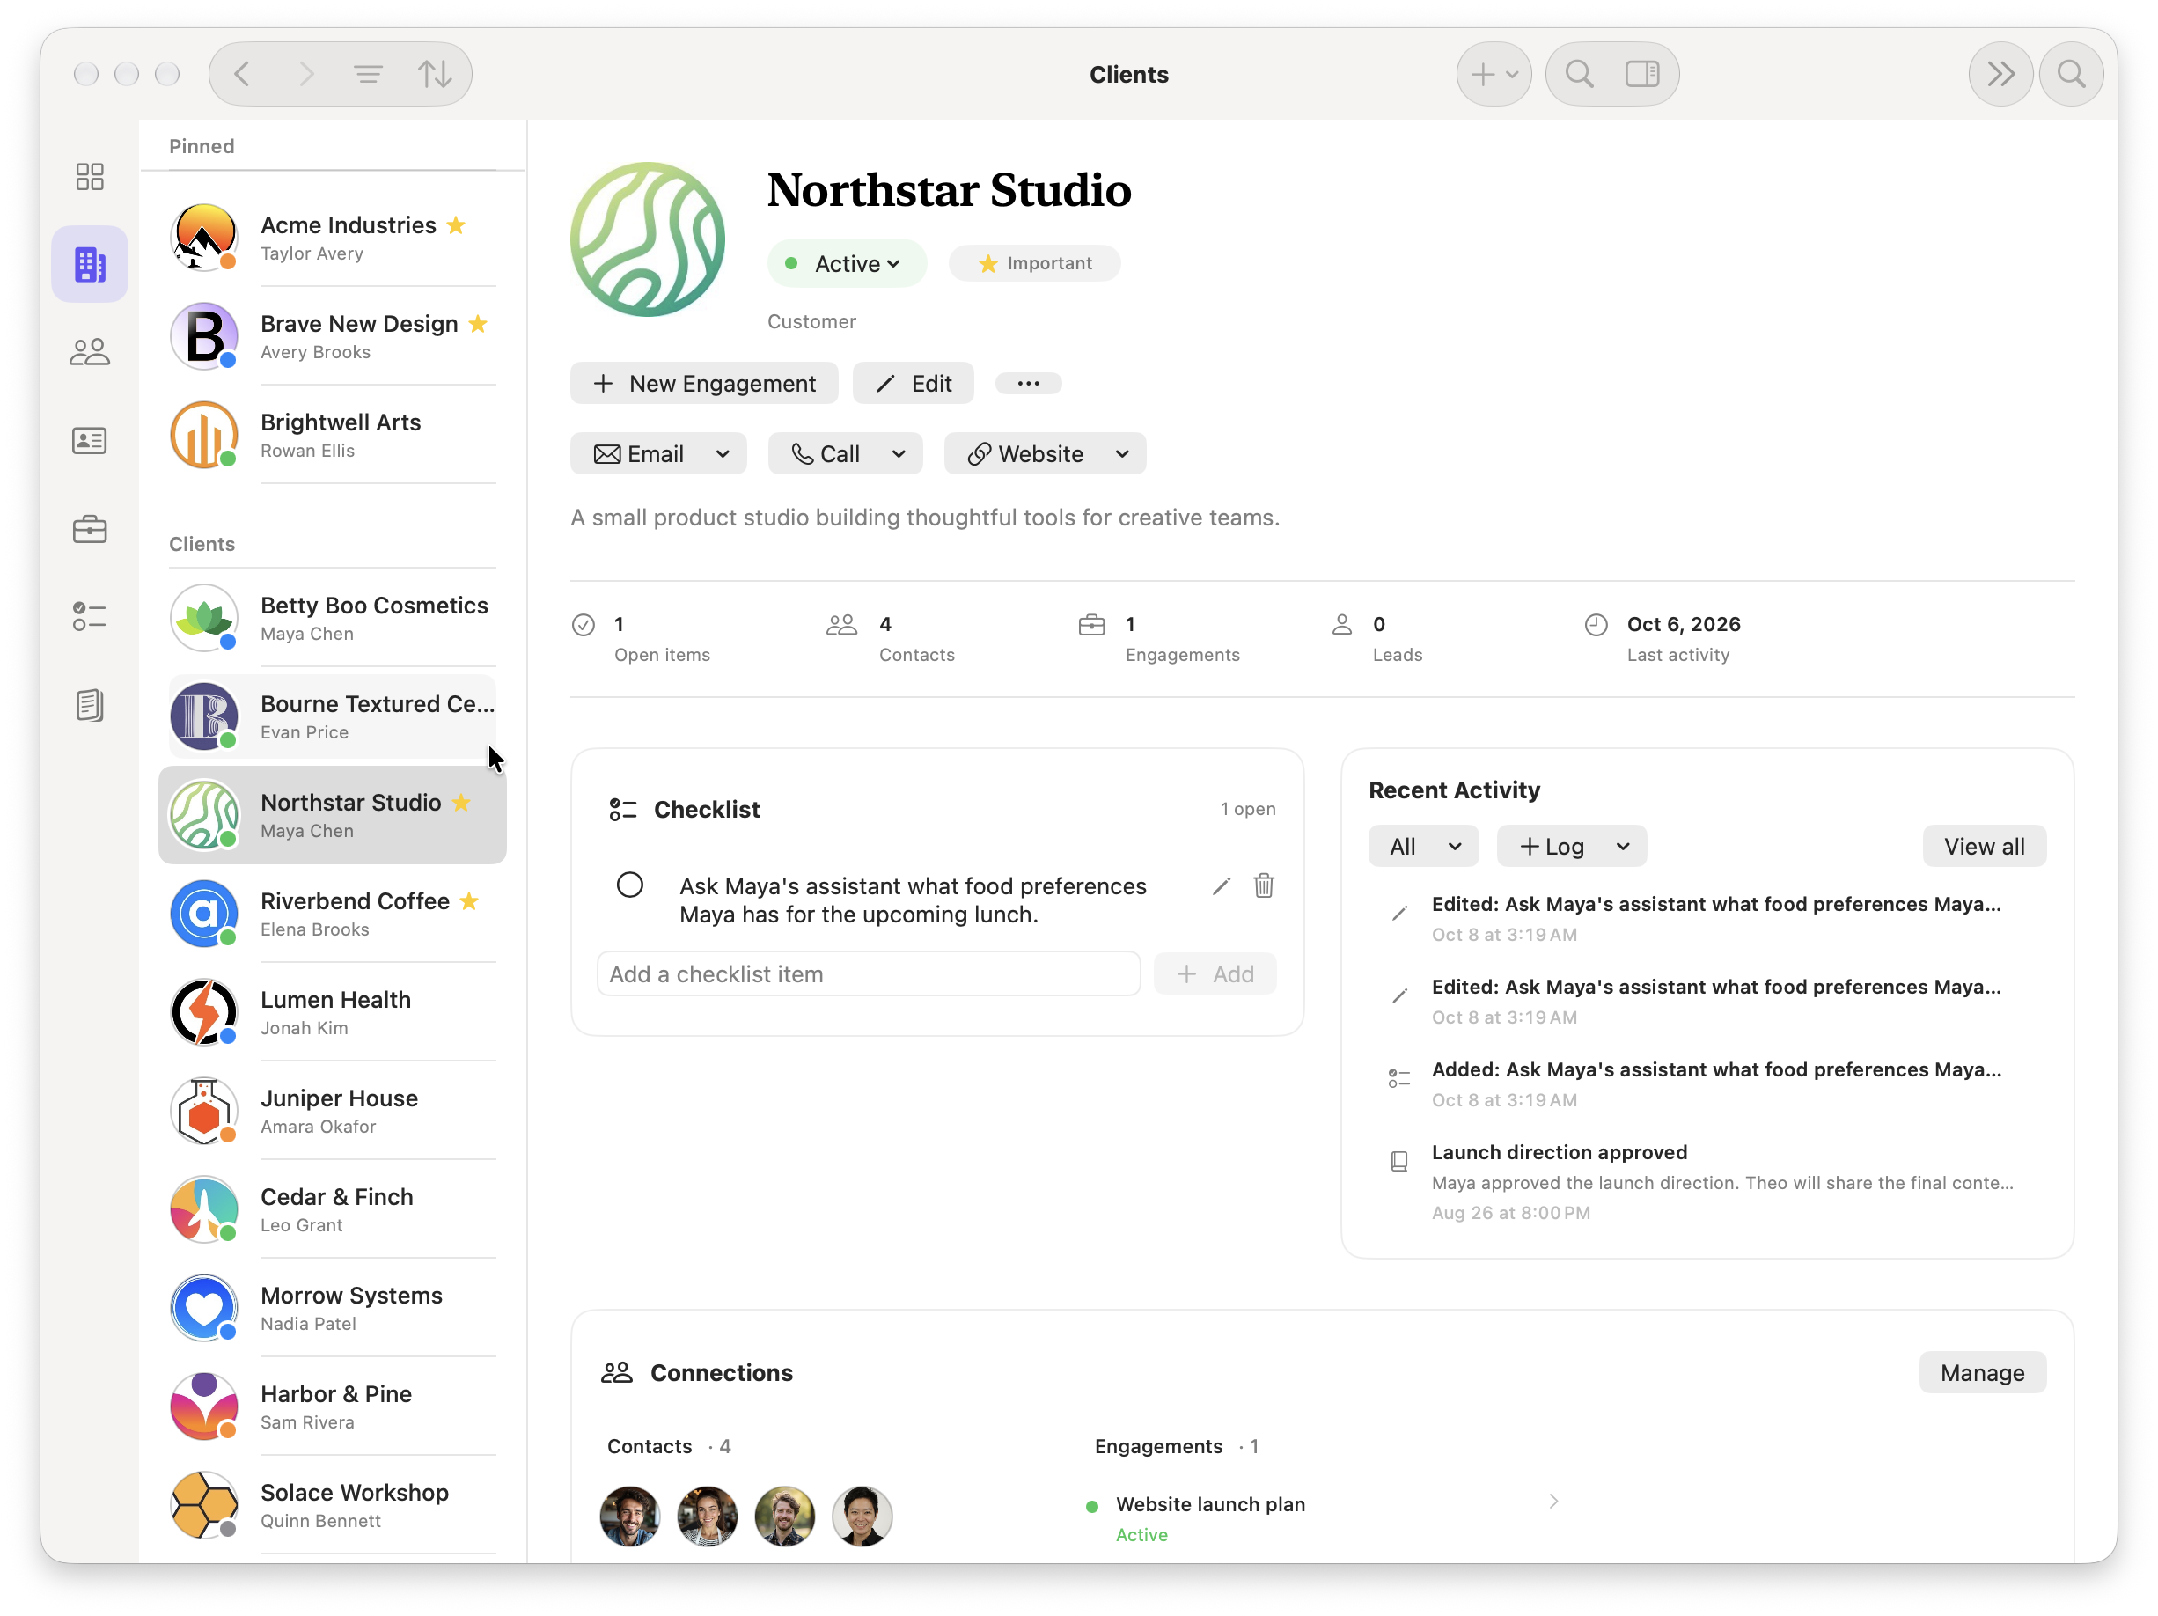Click the Add a checklist item field

(x=869, y=973)
